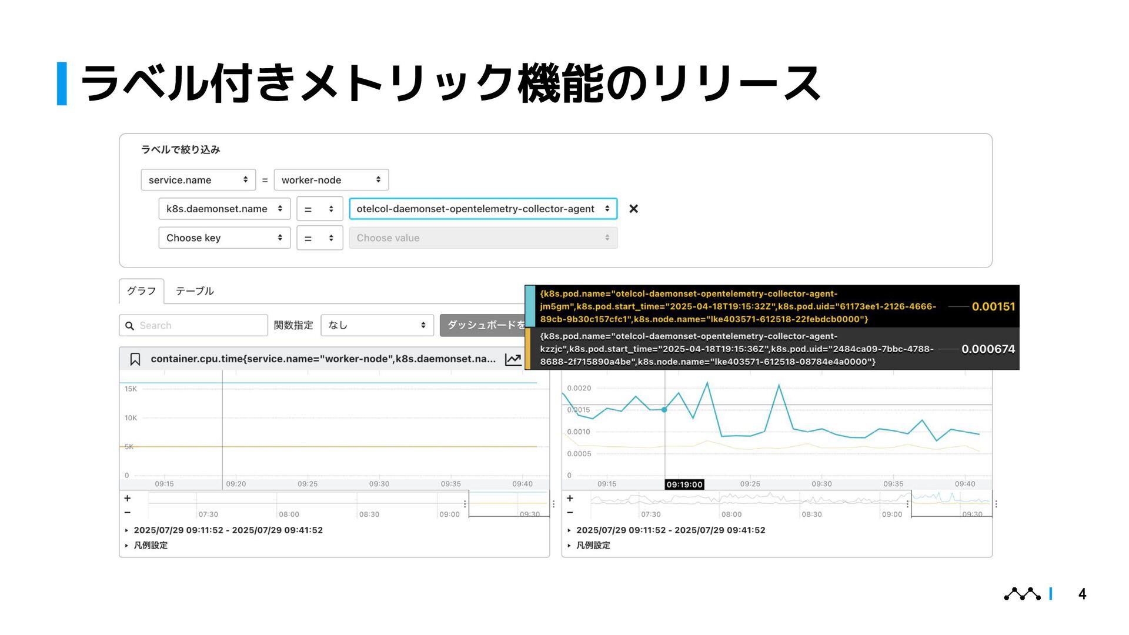Zoom out left graph with minus icon
Screen dimensions: 1129x635
pyautogui.click(x=127, y=512)
